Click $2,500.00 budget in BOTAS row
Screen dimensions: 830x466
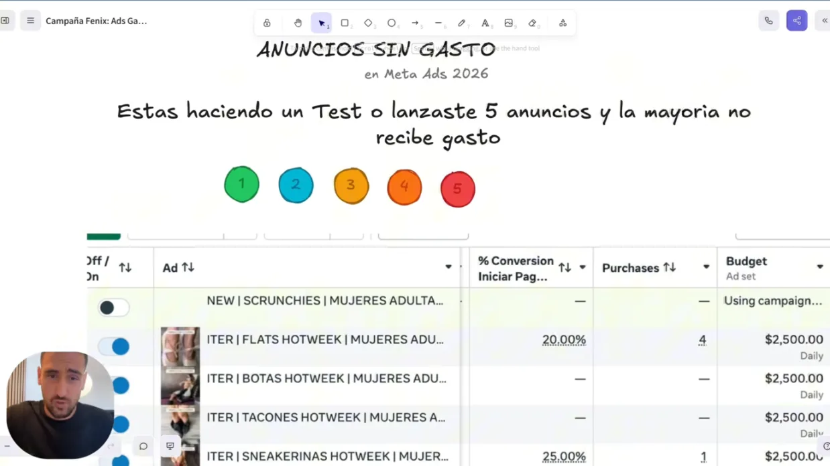pos(794,378)
